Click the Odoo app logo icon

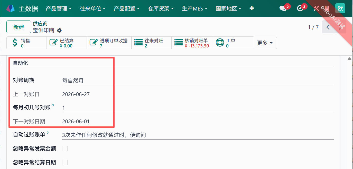(x=11, y=8)
